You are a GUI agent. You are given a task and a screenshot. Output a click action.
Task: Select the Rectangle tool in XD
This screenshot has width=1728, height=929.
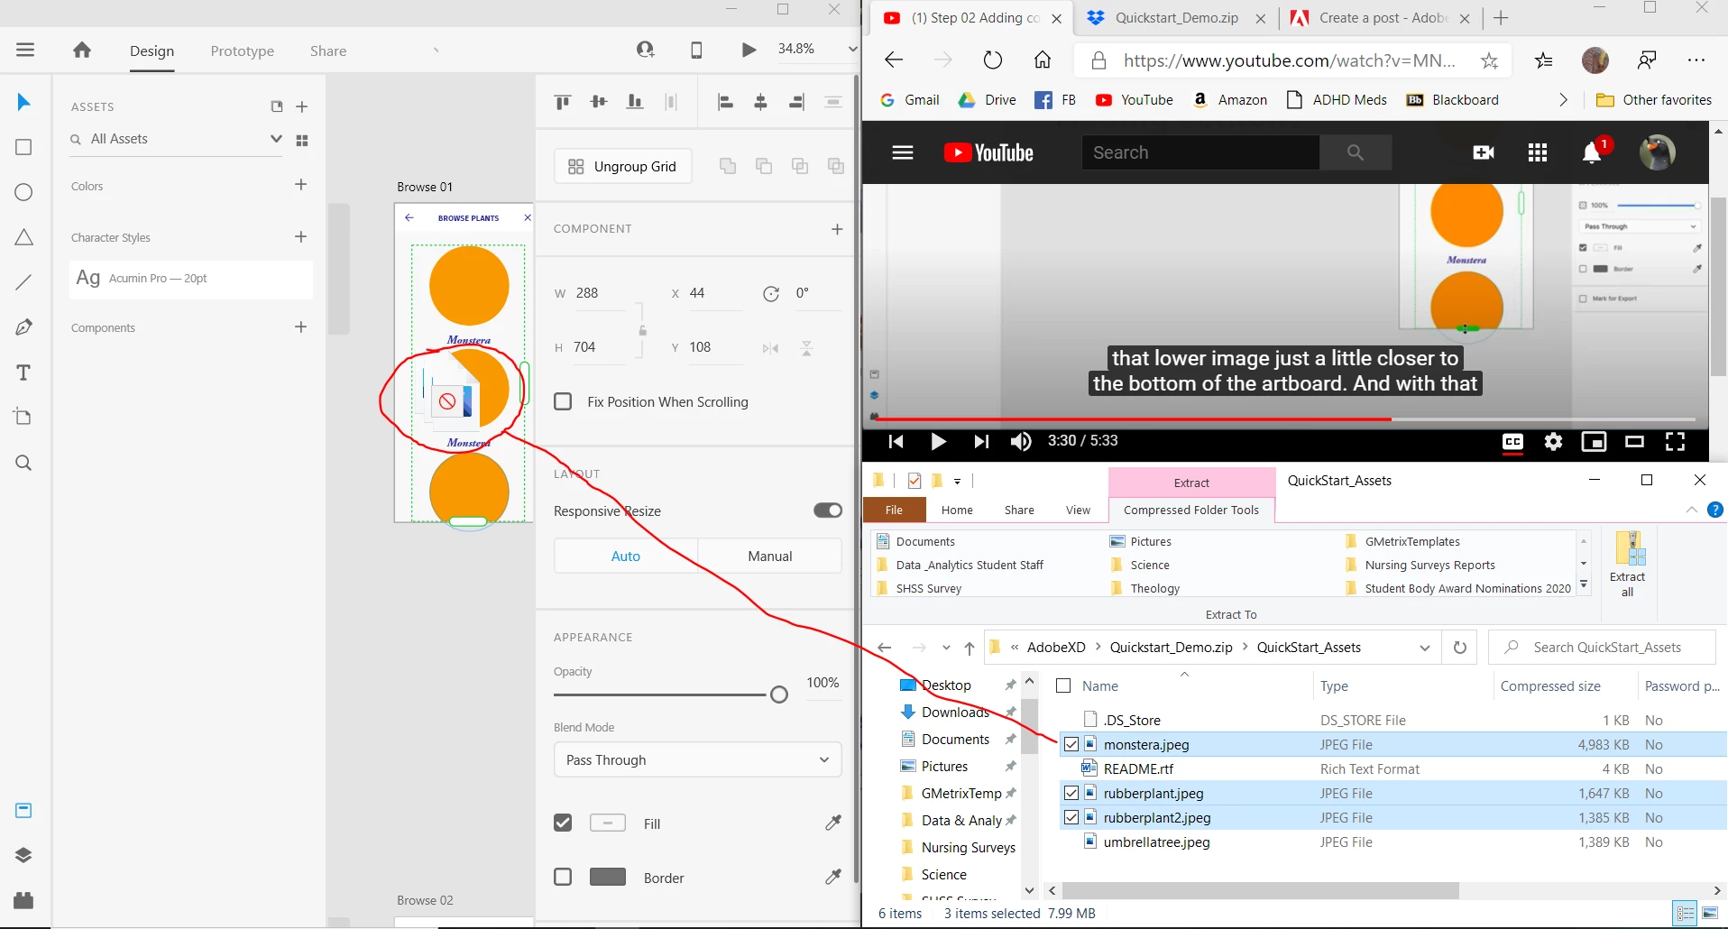click(24, 147)
